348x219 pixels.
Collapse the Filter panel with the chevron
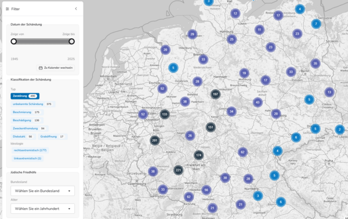(76, 9)
